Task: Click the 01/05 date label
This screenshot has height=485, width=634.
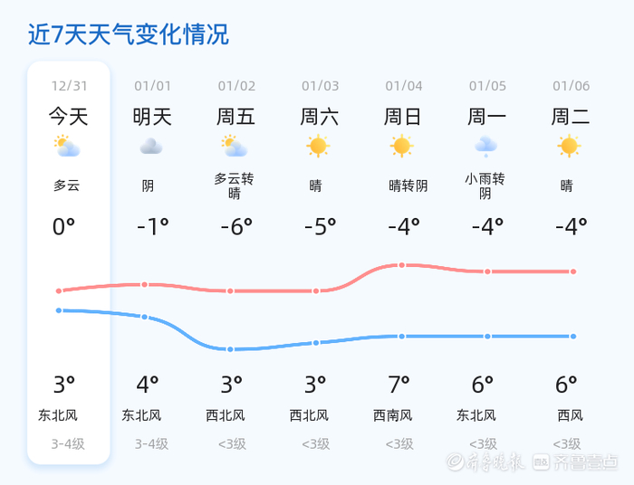Action: tap(486, 87)
